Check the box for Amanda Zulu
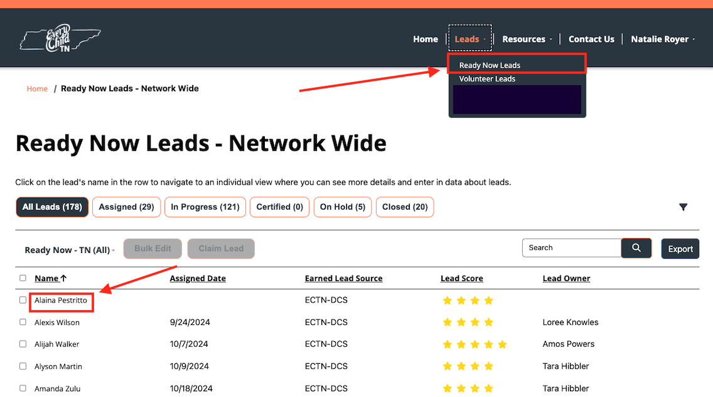713x397 pixels. click(23, 388)
